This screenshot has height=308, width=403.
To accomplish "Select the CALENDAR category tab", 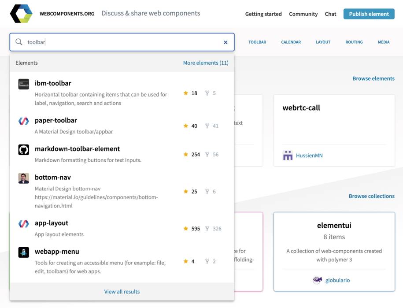I will point(291,42).
